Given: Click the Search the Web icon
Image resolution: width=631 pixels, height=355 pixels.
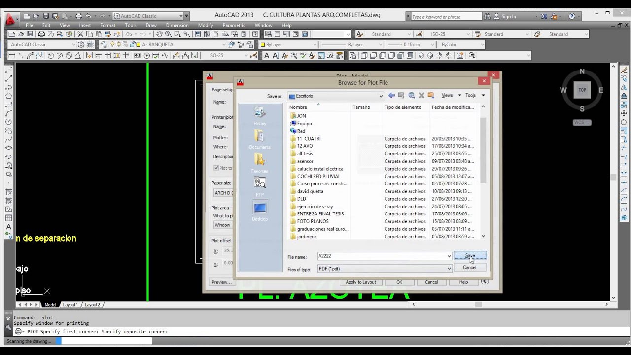Looking at the screenshot, I should pyautogui.click(x=412, y=95).
